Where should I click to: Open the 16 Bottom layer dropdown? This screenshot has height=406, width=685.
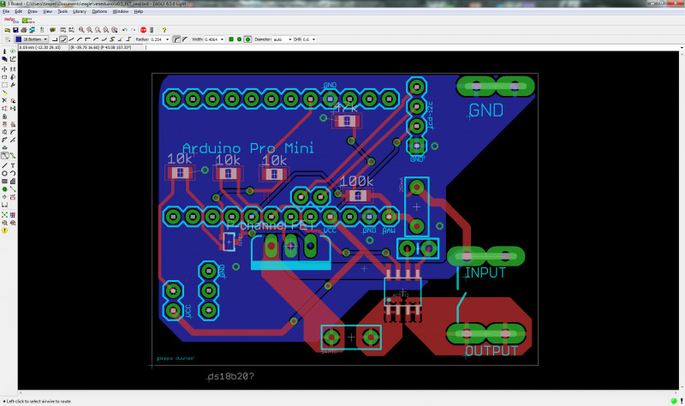point(46,39)
